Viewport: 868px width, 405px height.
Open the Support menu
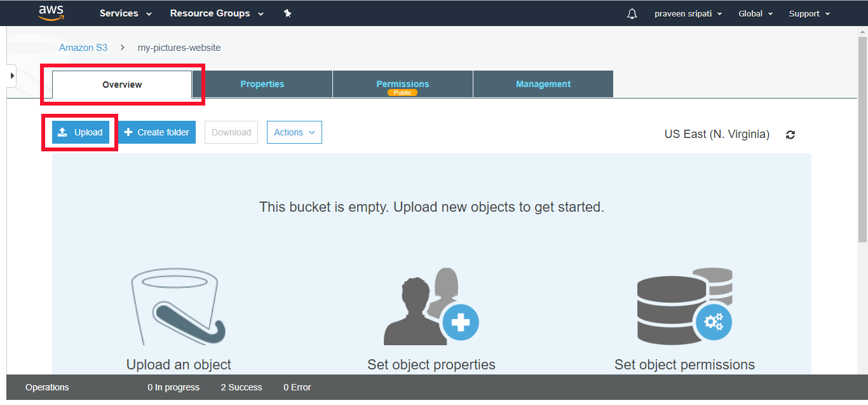[x=809, y=13]
